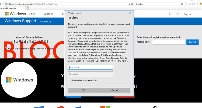Click the Password field
The height and width of the screenshot is (108, 202).
tap(90, 74)
